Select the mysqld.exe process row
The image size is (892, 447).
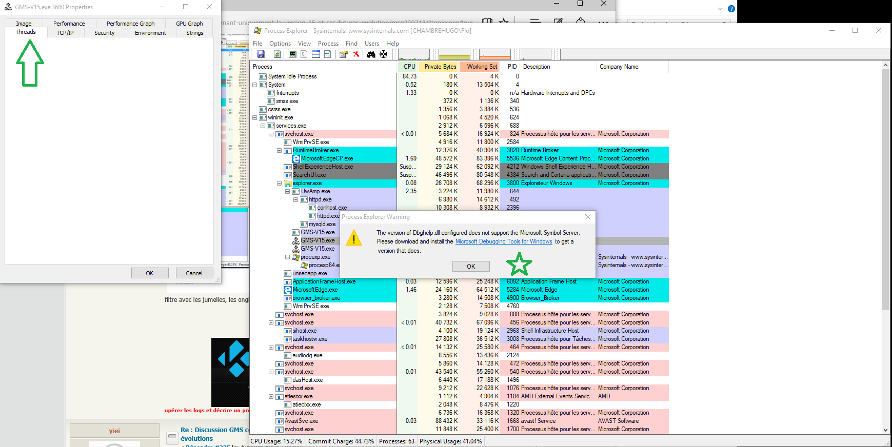[x=322, y=224]
